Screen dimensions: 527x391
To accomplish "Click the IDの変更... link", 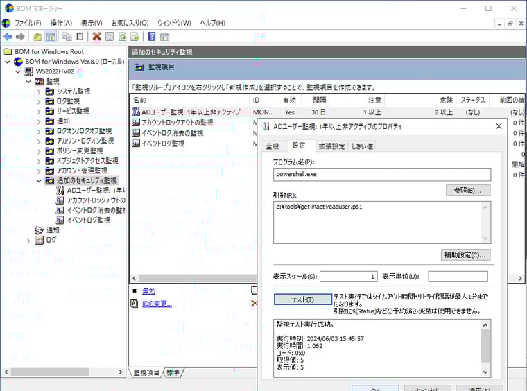I will [157, 304].
